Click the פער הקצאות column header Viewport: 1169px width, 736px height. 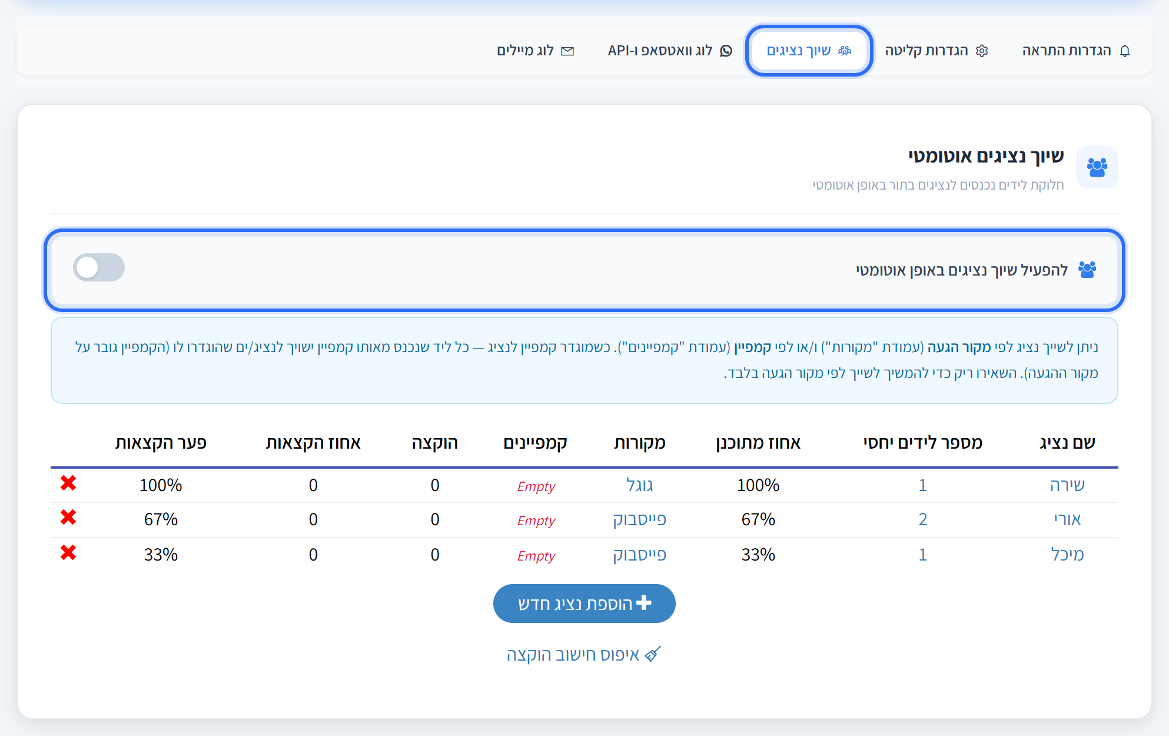point(161,443)
